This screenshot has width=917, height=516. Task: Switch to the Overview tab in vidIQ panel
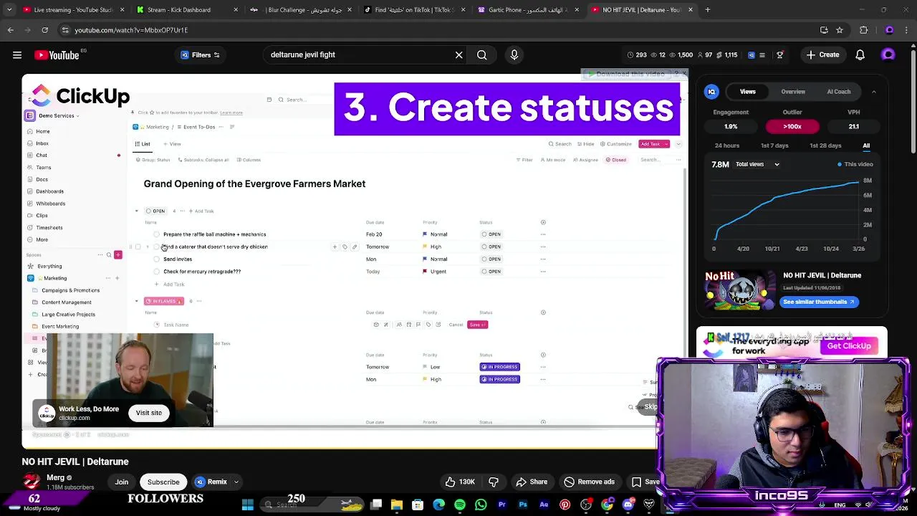793,92
